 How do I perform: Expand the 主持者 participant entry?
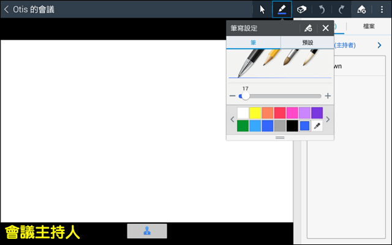[380, 45]
